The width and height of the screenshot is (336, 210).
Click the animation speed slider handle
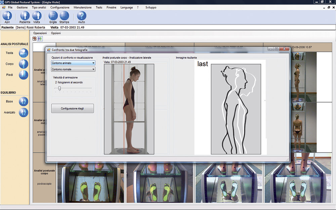[x=59, y=88]
